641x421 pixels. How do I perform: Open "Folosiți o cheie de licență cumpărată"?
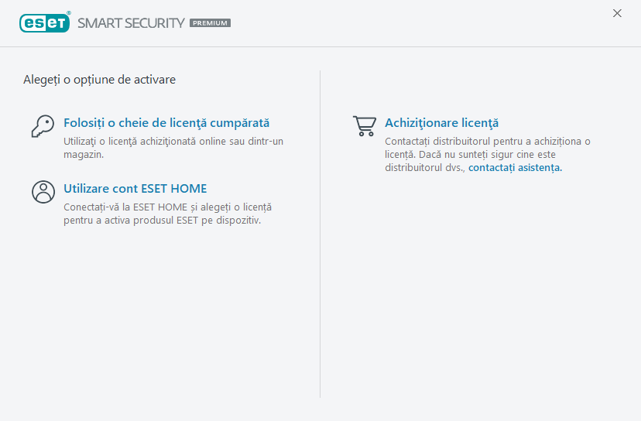(x=166, y=123)
